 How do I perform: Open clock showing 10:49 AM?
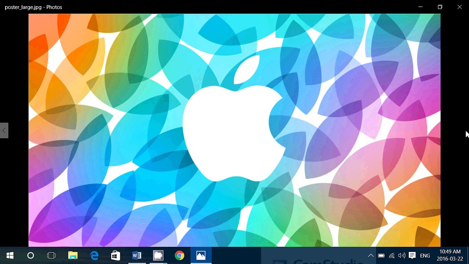tap(450, 255)
